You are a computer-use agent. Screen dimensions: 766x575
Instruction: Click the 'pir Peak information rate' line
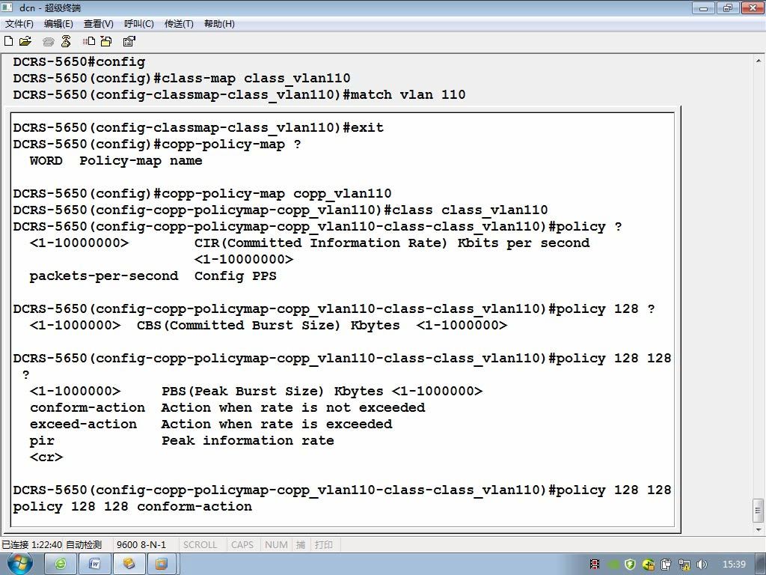[x=182, y=440]
